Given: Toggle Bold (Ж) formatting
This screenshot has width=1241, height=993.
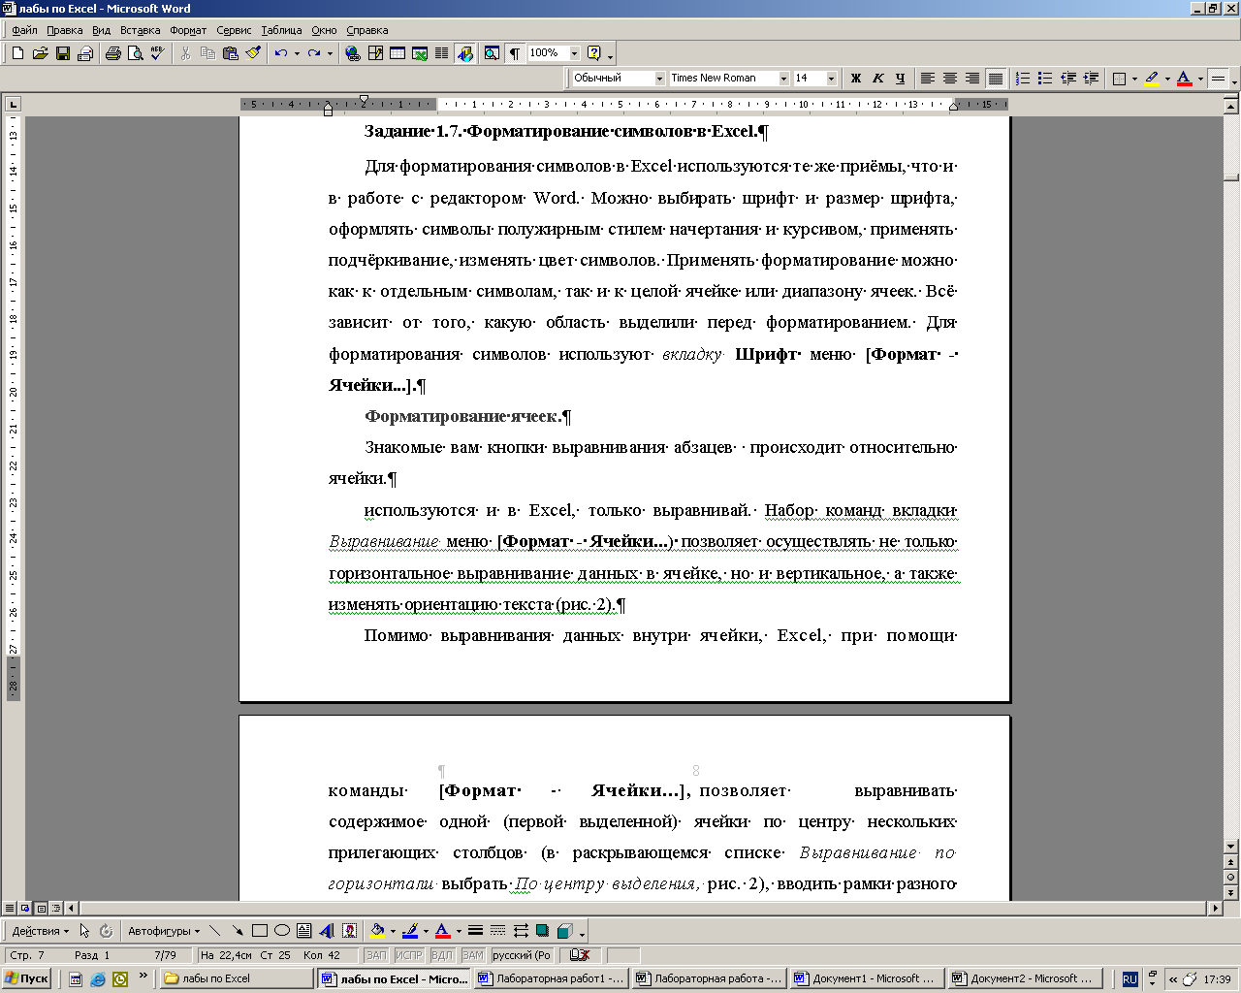Looking at the screenshot, I should point(856,79).
